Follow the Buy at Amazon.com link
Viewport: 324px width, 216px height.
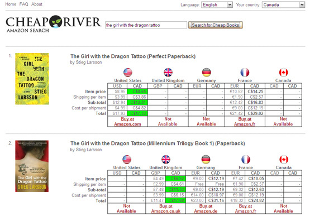pyautogui.click(x=127, y=122)
